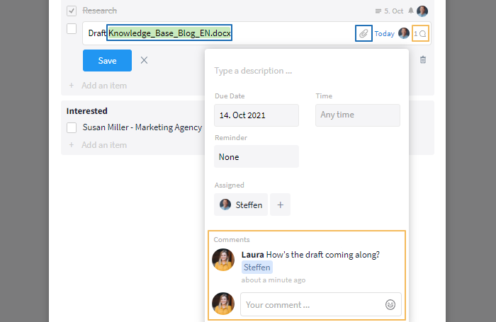Expand the Reminder dropdown set to None
Viewport: 496px width, 322px height.
tap(257, 156)
